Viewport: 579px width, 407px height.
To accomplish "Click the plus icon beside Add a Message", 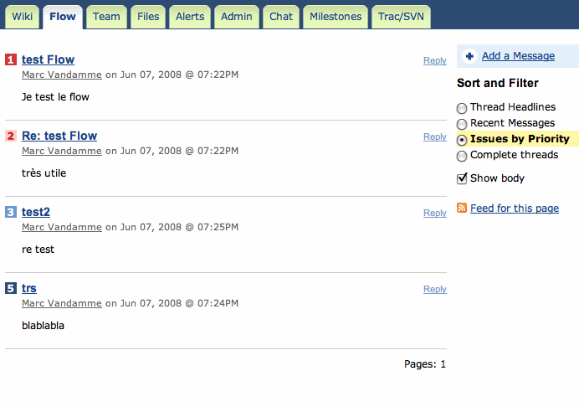I will tap(469, 56).
